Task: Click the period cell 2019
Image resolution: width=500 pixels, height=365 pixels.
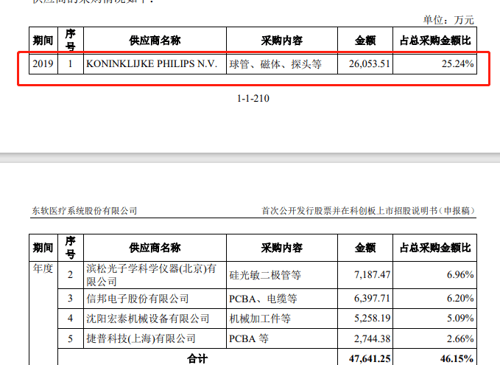Action: [x=43, y=64]
